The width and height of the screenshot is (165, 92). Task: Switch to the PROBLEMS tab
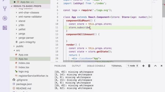pyautogui.click(x=60, y=66)
